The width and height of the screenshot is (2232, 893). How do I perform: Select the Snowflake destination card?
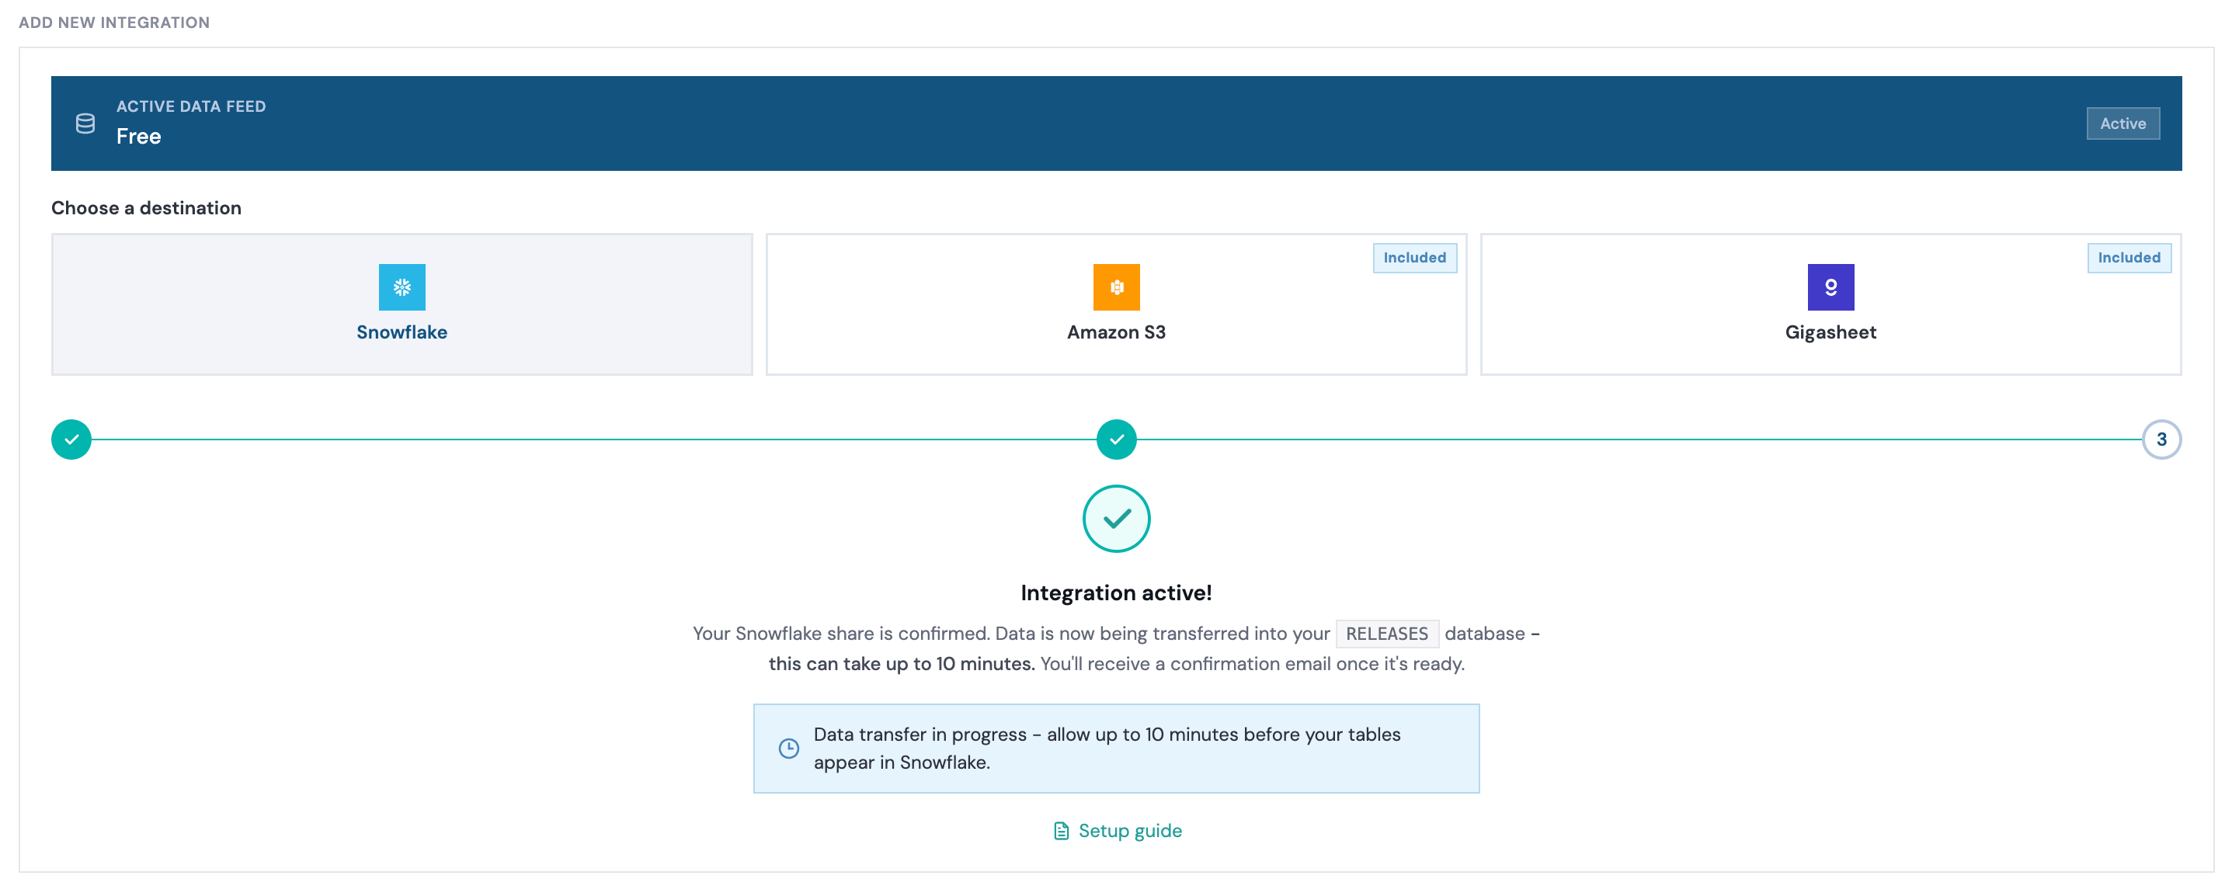pyautogui.click(x=402, y=304)
